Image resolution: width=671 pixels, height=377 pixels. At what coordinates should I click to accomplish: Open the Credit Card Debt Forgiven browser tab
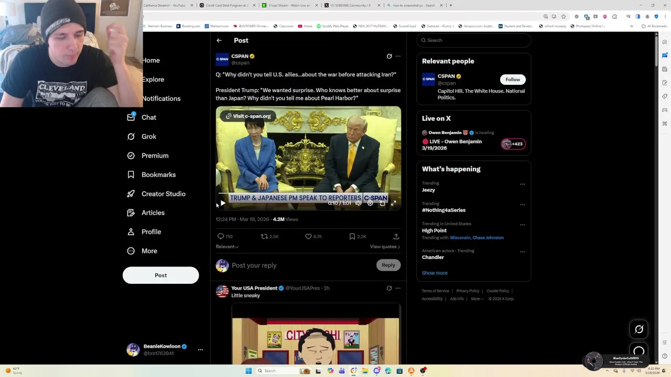point(227,5)
